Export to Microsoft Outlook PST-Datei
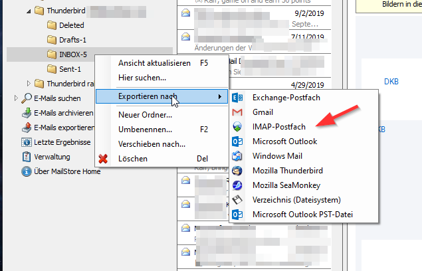The image size is (422, 271). point(304,215)
